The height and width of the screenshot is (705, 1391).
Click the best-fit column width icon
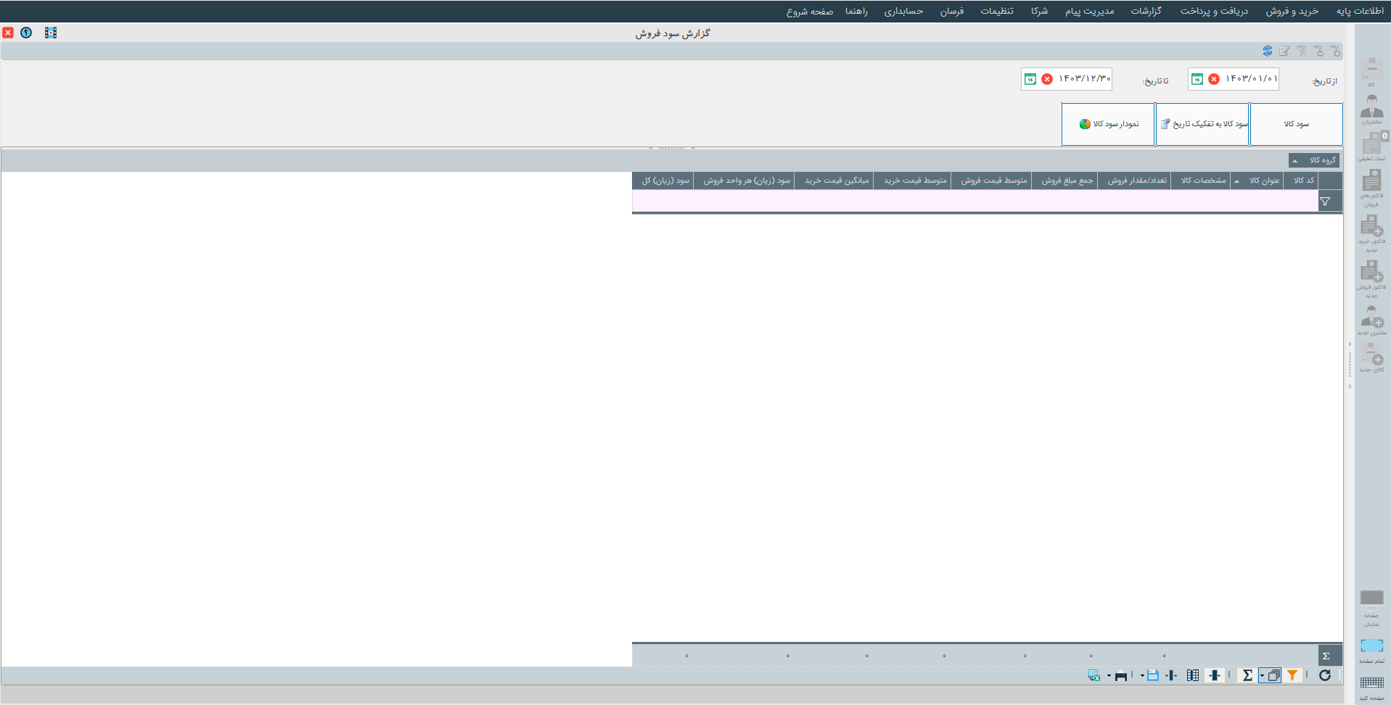[1172, 675]
